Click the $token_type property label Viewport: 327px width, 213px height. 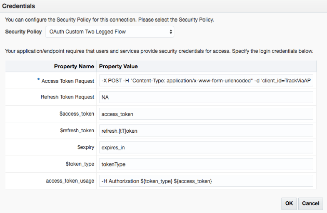pos(80,164)
